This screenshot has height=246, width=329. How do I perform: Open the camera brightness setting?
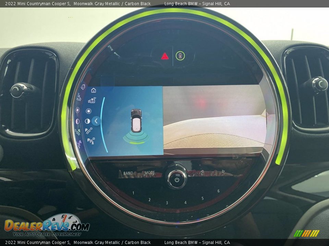(88, 111)
